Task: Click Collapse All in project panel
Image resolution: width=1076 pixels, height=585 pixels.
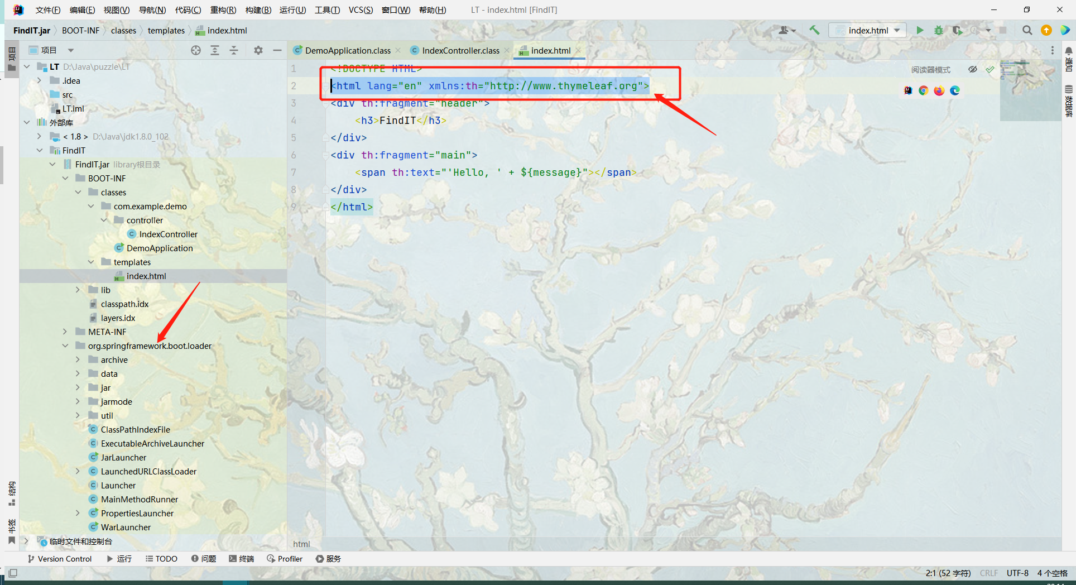Action: click(x=234, y=50)
